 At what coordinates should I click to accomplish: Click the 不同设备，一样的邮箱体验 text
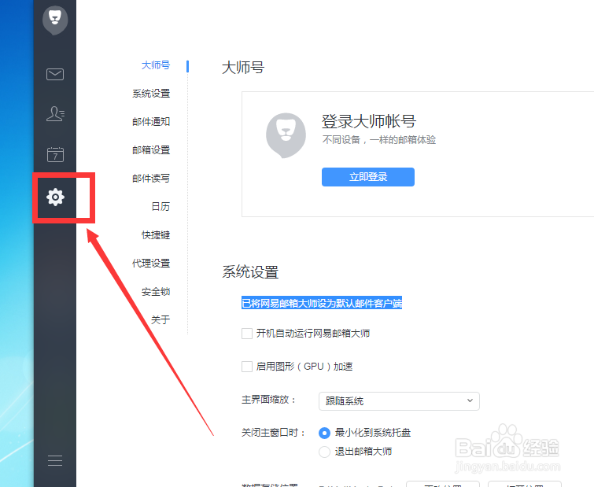point(379,140)
